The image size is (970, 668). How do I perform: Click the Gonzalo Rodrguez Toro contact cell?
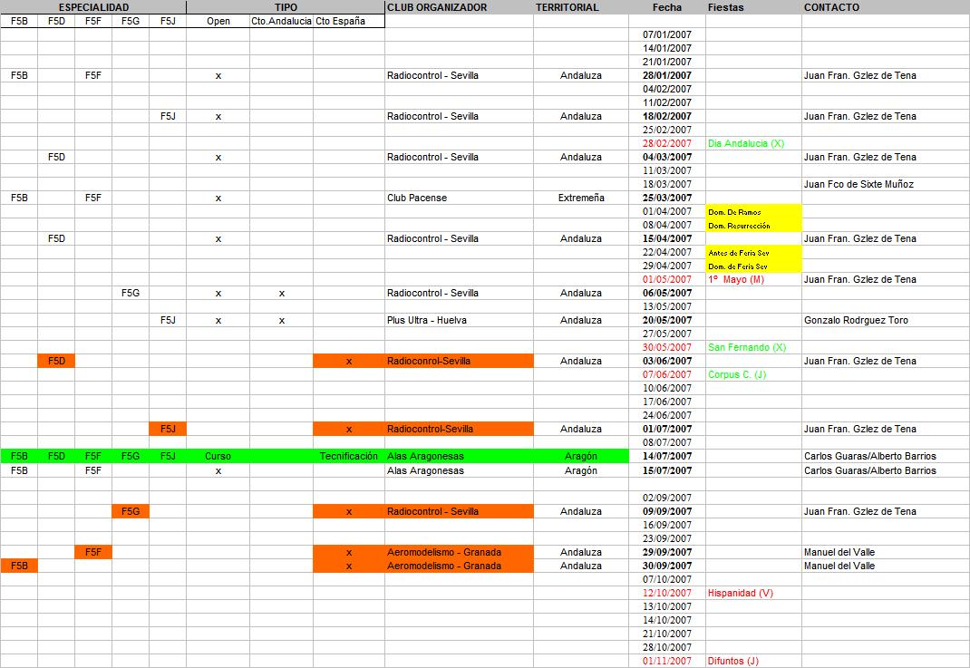[855, 320]
